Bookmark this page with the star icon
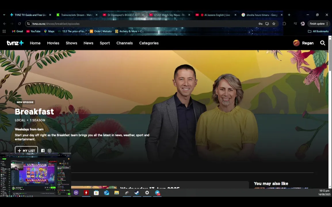This screenshot has width=332, height=207. click(274, 24)
